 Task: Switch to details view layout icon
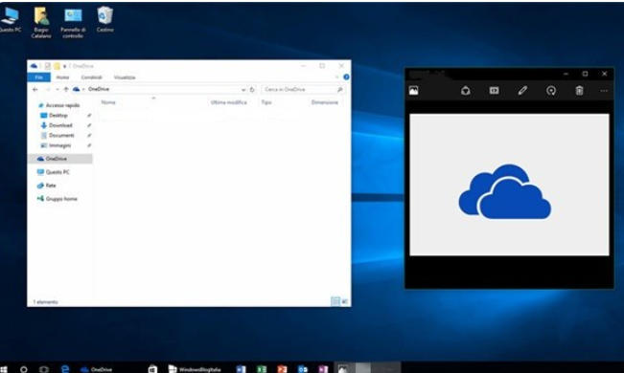point(335,301)
